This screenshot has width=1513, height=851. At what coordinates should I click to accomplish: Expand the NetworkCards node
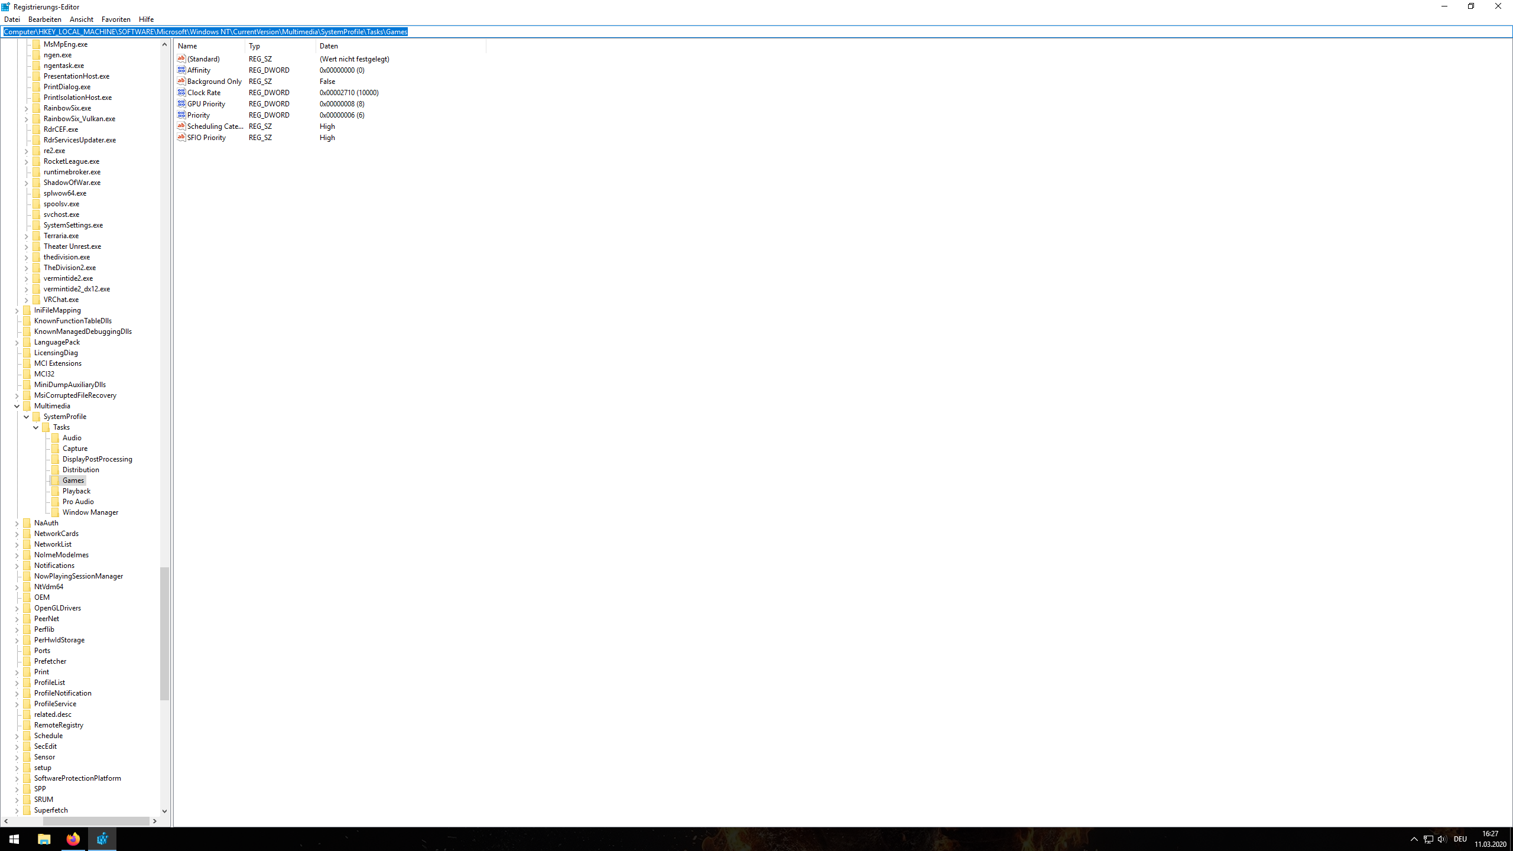(17, 534)
